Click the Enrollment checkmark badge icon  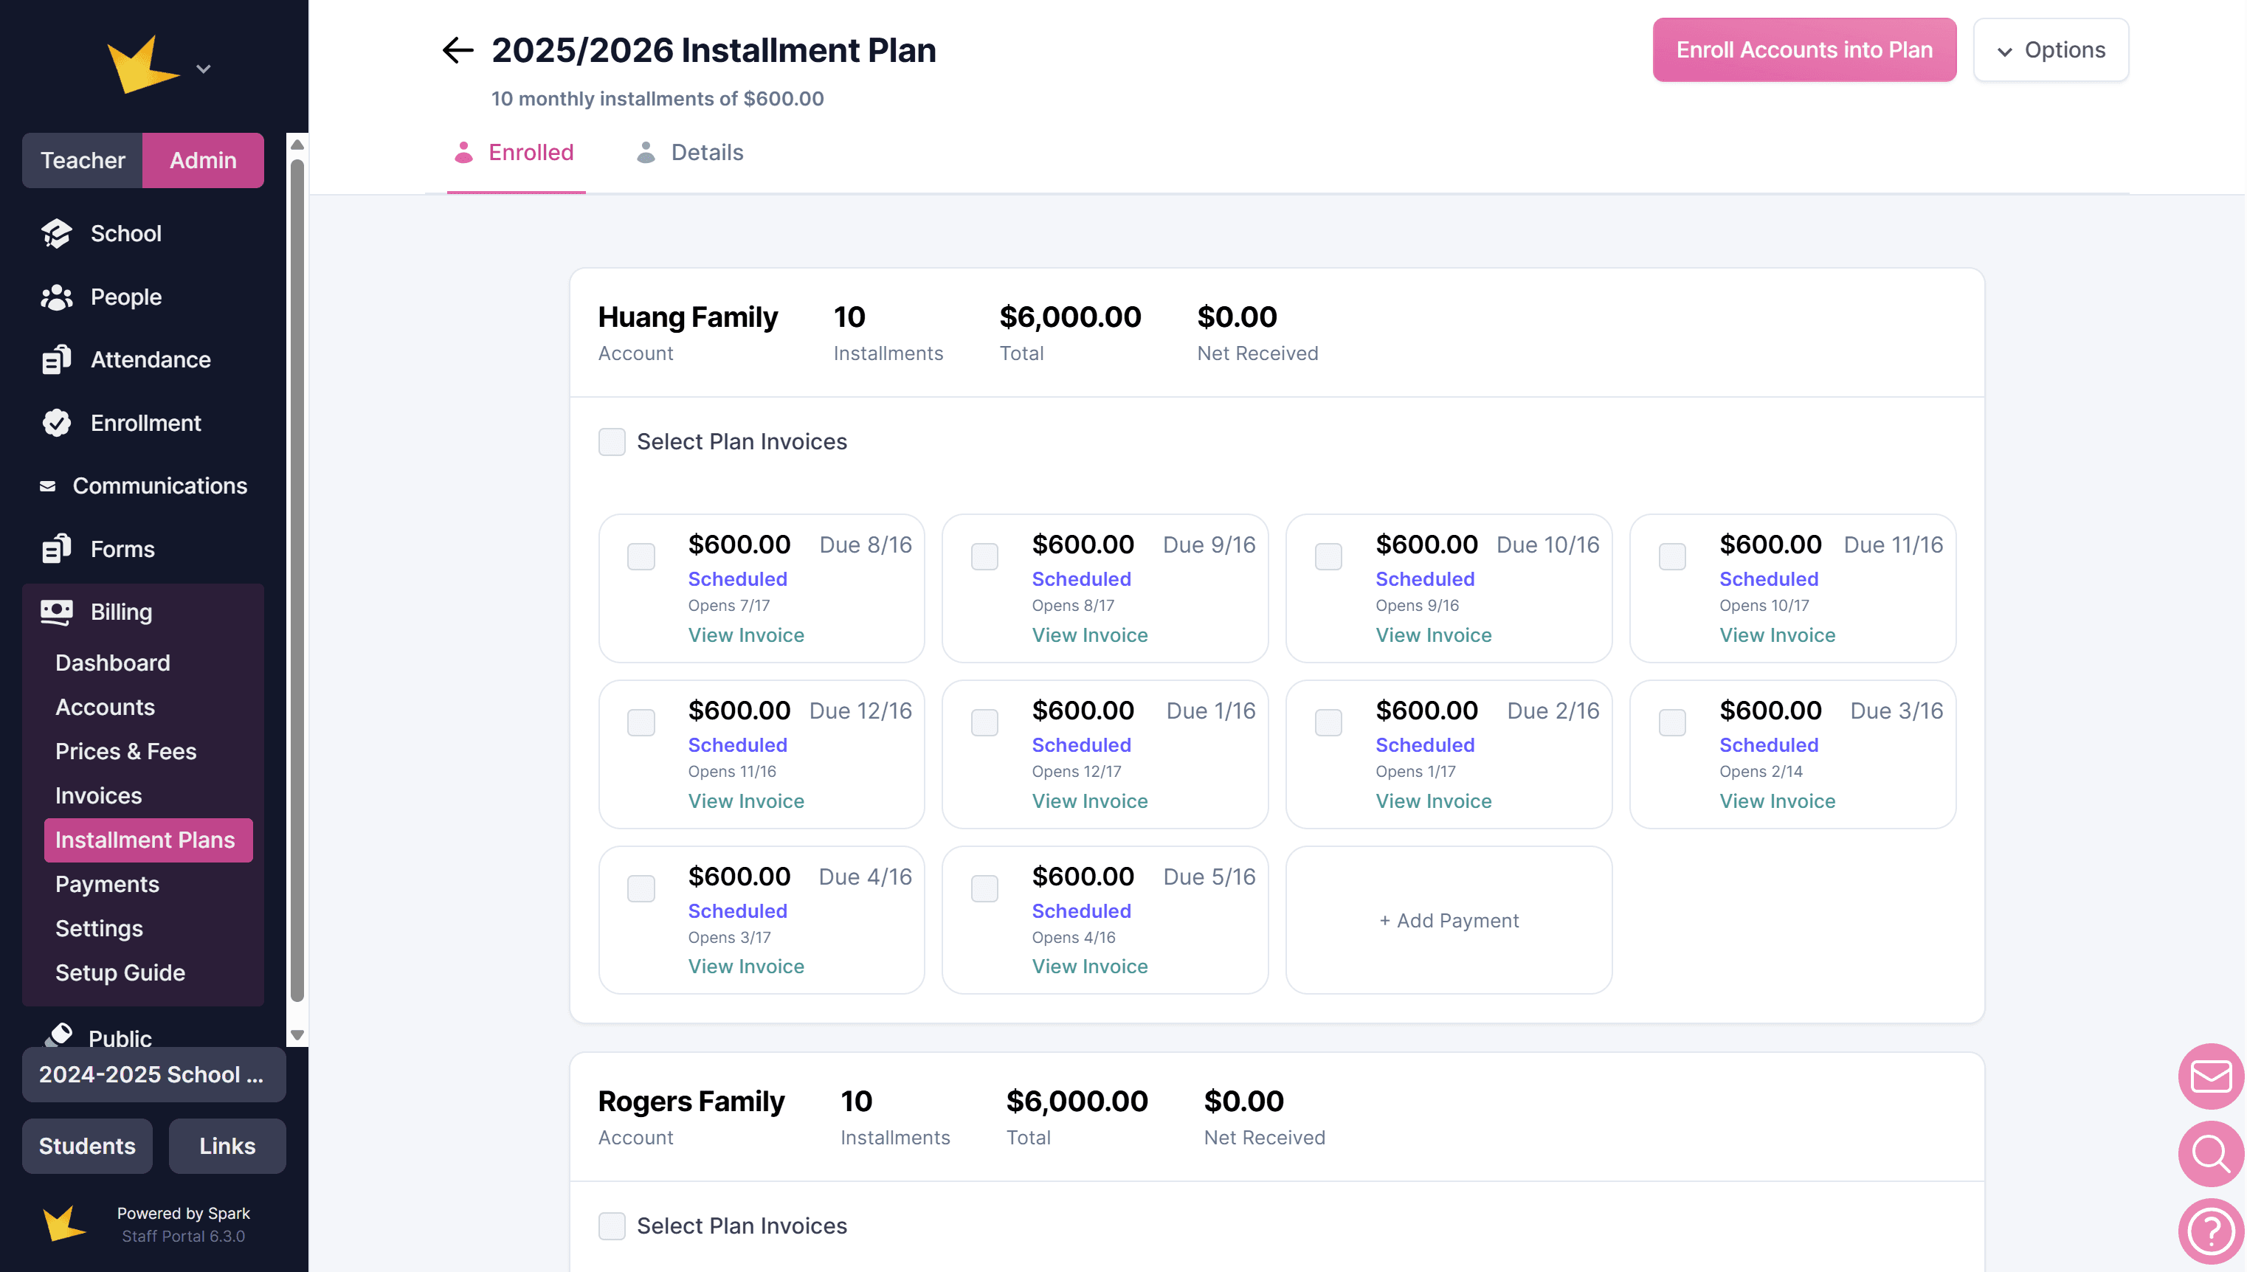(57, 423)
